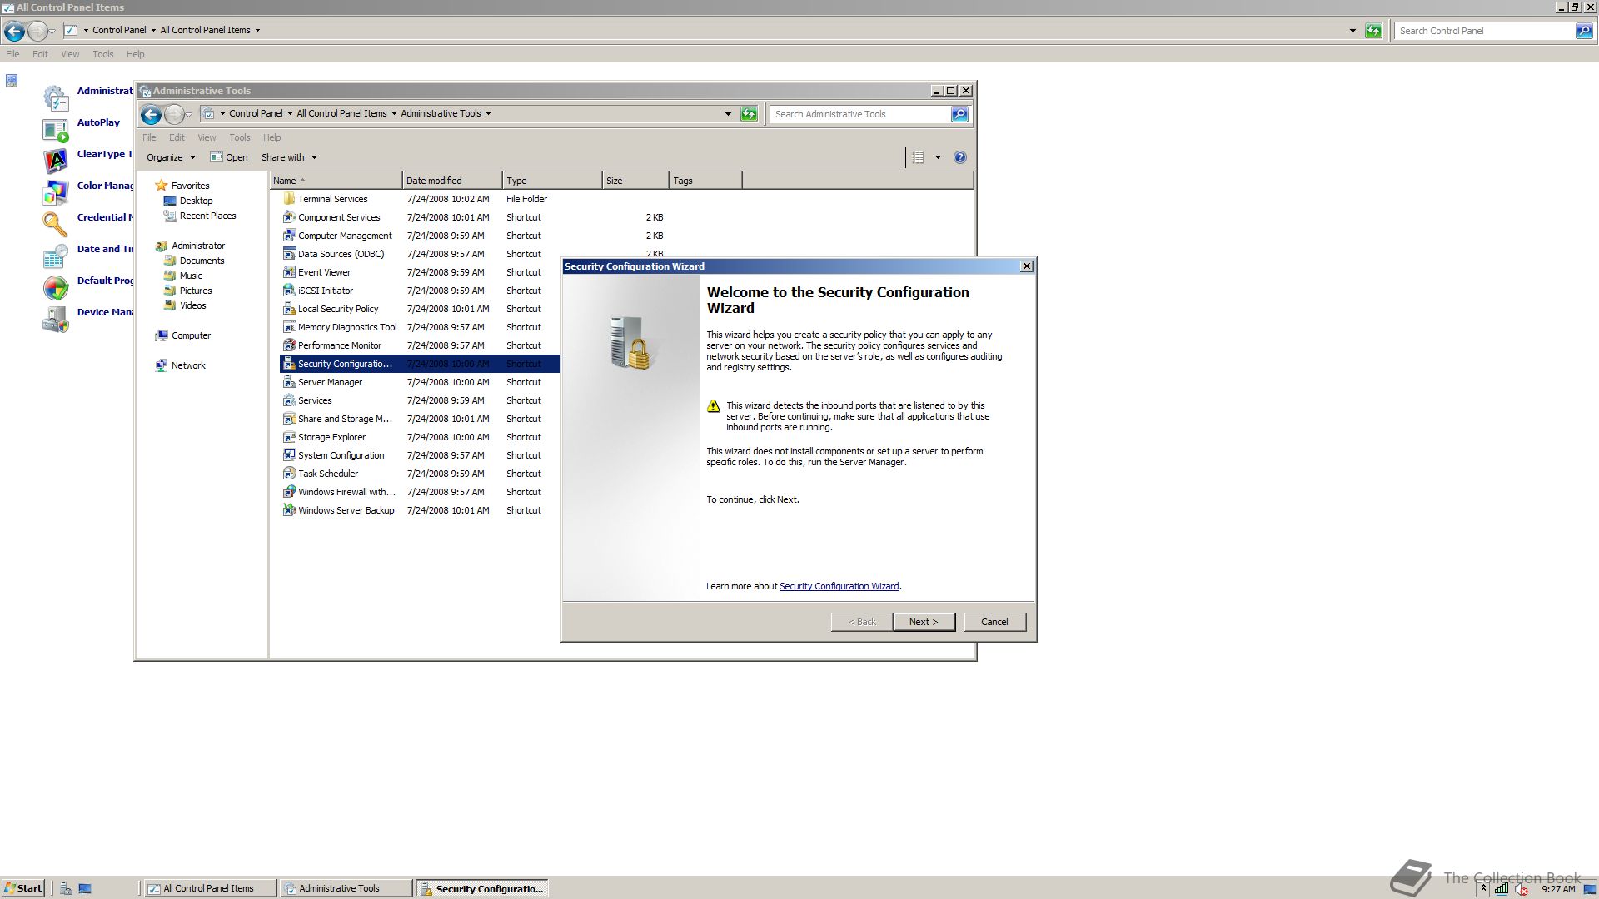
Task: Click the Event Viewer shortcut icon
Action: [x=289, y=272]
